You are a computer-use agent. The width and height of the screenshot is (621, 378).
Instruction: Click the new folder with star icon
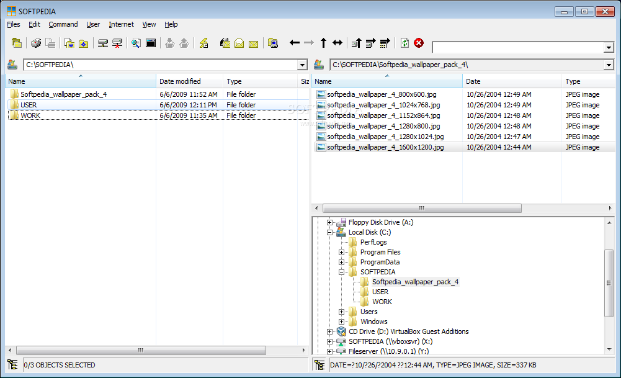83,43
